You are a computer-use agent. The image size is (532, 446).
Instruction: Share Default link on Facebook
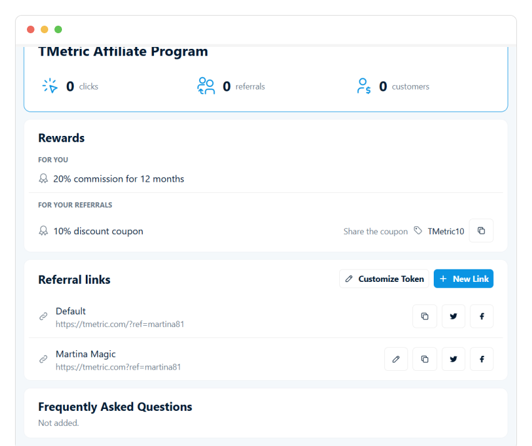[482, 316]
